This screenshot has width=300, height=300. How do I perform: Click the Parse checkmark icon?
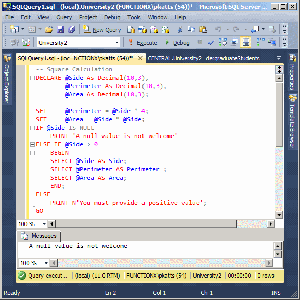coord(211,42)
